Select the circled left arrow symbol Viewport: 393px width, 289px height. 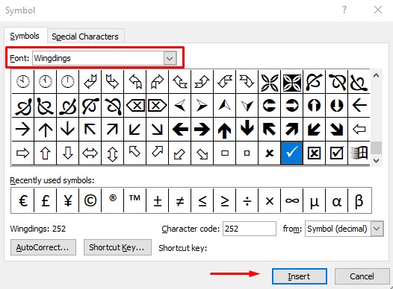[270, 106]
